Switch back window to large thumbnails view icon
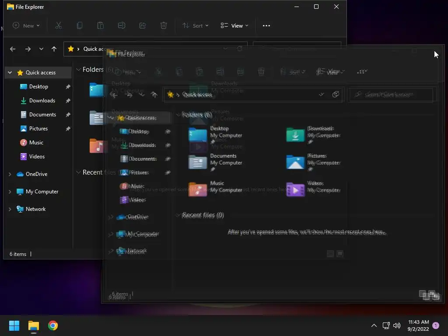The width and height of the screenshot is (448, 336). pyautogui.click(x=340, y=254)
